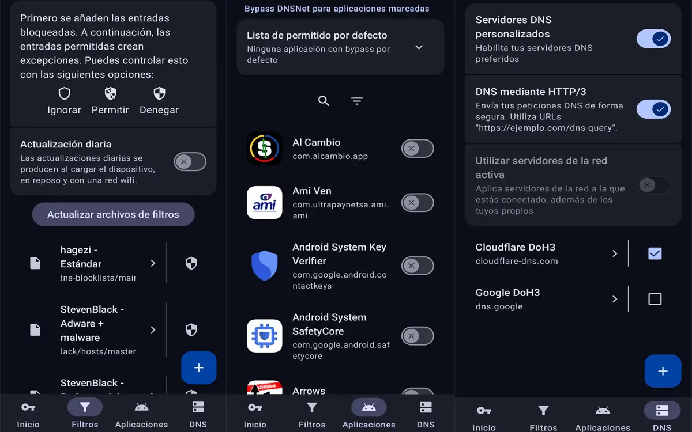Click the Ami Ven app icon
This screenshot has width=692, height=432.
click(264, 203)
